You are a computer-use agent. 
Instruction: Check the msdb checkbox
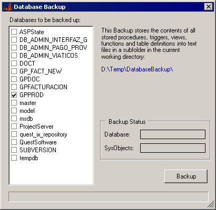pyautogui.click(x=14, y=119)
